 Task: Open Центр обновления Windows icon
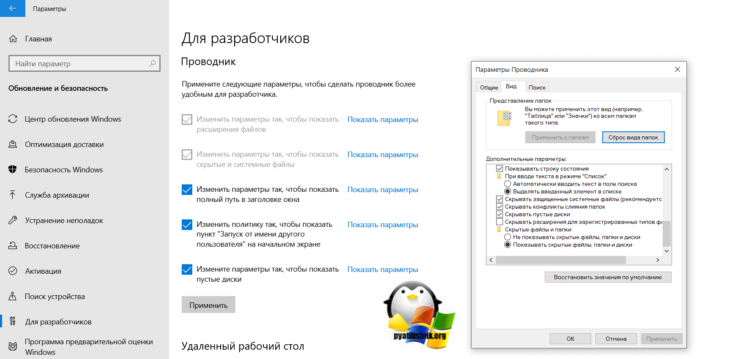[13, 119]
